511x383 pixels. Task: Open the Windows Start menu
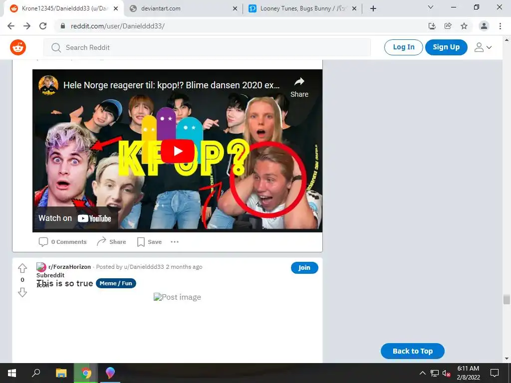point(12,373)
